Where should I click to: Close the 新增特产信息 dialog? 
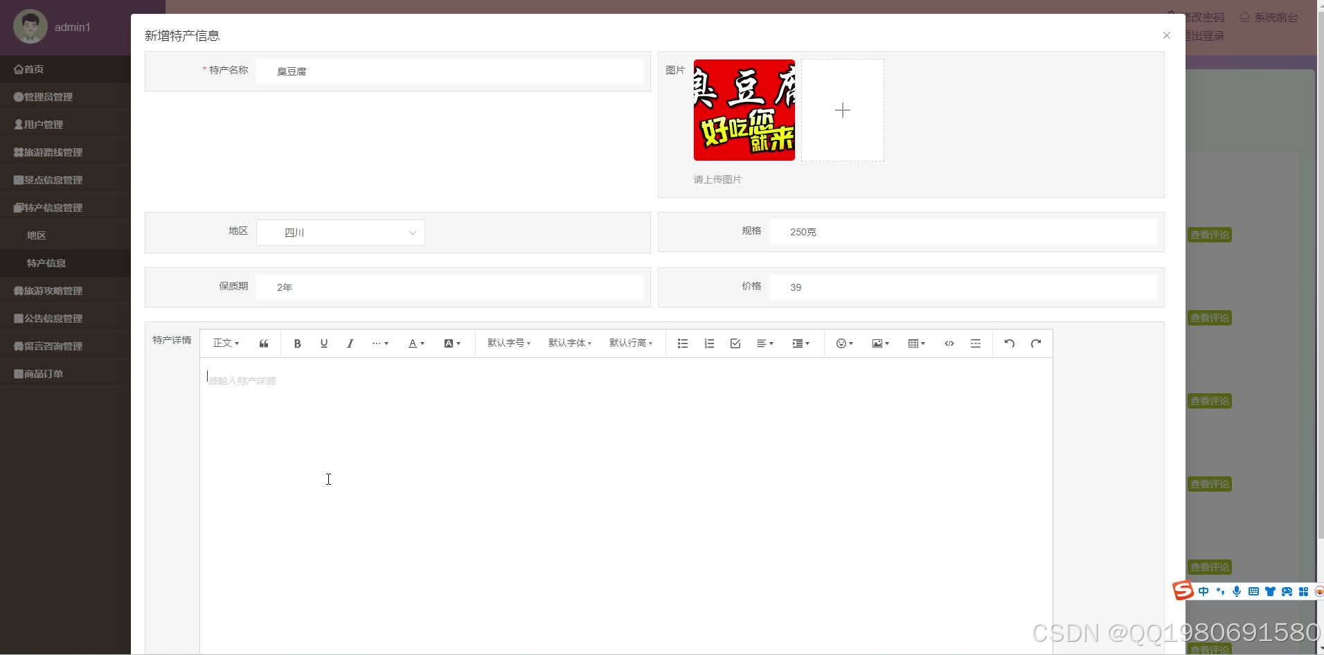coord(1167,35)
